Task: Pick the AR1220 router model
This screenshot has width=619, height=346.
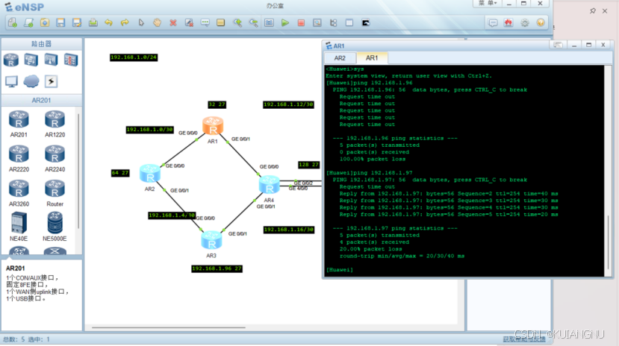Action: [x=55, y=124]
